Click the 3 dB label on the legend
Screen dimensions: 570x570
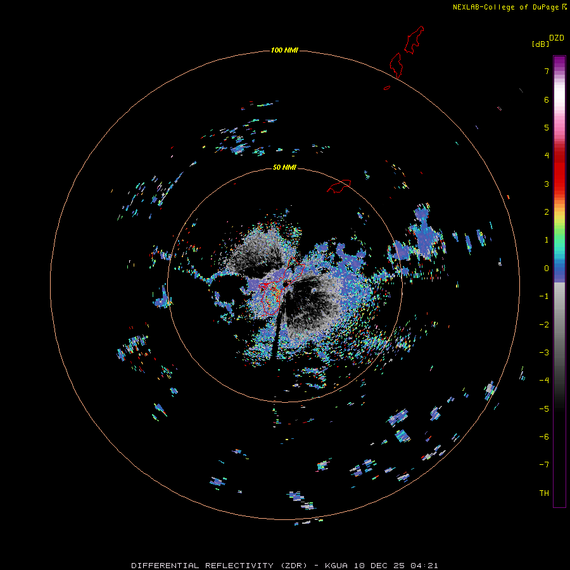(x=547, y=184)
